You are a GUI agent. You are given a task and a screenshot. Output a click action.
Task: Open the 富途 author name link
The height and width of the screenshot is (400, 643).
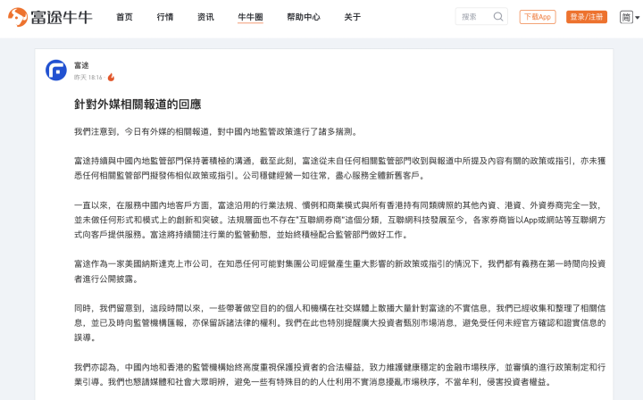click(81, 65)
